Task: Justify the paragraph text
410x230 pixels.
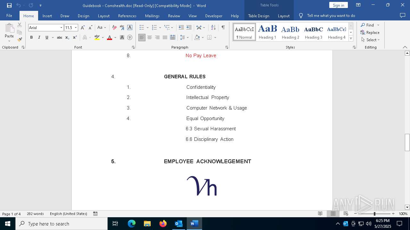Action: 165,37
